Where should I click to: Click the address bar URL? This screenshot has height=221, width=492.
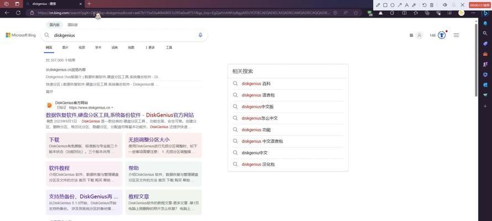click(x=184, y=13)
